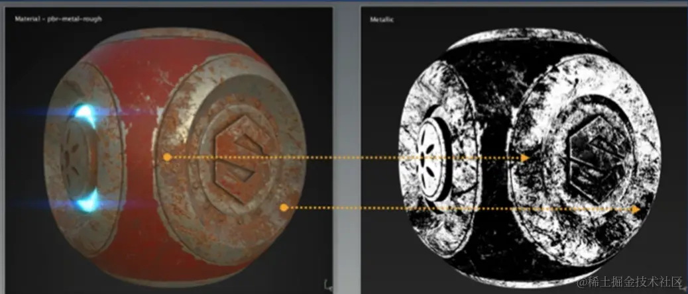688x294 pixels.
Task: Click the "Material - pbr-metal-rough" viewport label
Action: click(58, 19)
